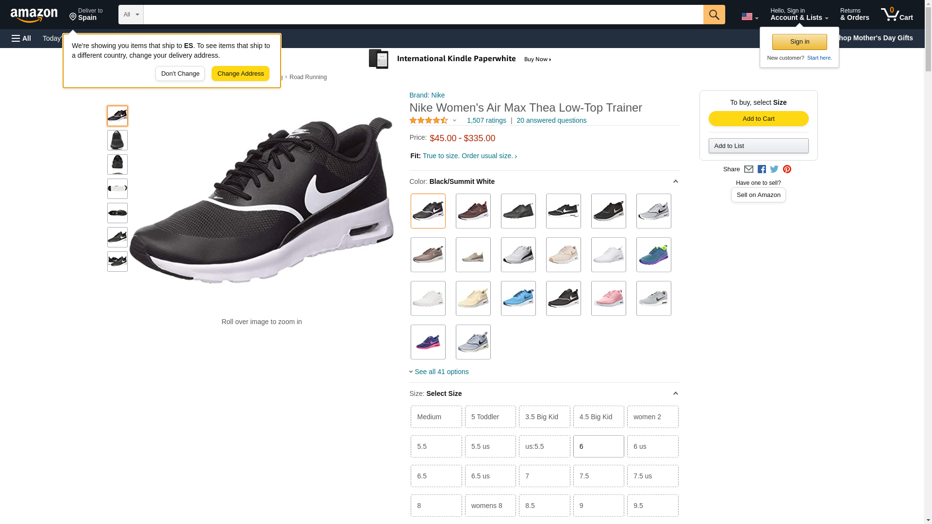This screenshot has height=524, width=932.
Task: Click the Add to Cart button
Action: click(758, 119)
